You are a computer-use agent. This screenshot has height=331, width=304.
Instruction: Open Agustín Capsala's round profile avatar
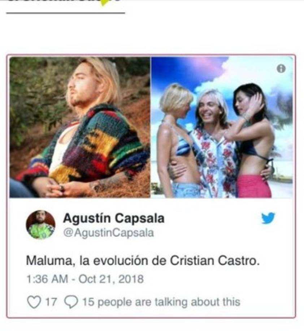[40, 225]
